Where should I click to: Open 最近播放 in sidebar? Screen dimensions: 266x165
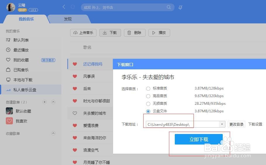point(21,50)
